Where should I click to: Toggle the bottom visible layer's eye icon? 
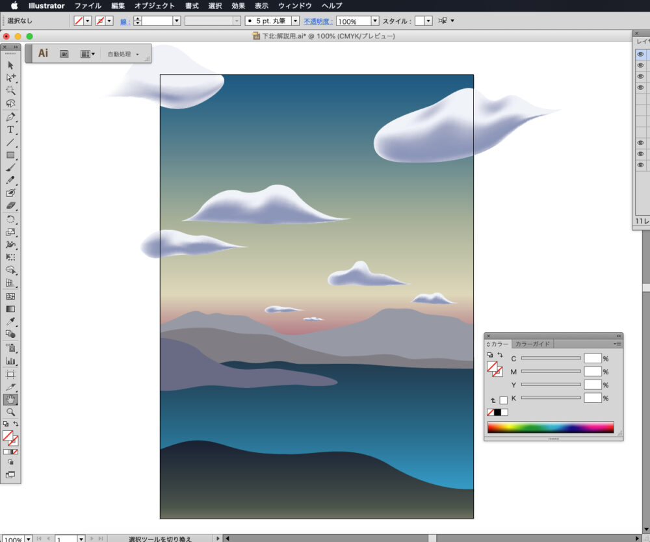pyautogui.click(x=640, y=165)
